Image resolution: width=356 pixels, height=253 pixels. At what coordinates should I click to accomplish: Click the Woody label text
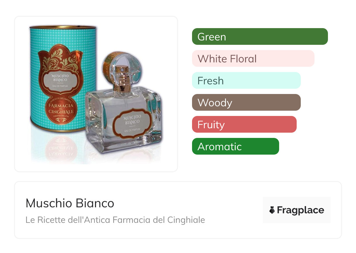pyautogui.click(x=215, y=103)
